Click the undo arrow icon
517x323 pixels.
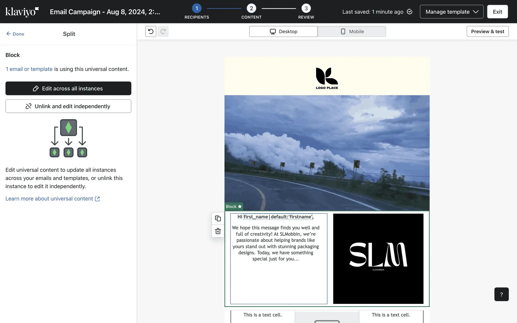tap(151, 31)
